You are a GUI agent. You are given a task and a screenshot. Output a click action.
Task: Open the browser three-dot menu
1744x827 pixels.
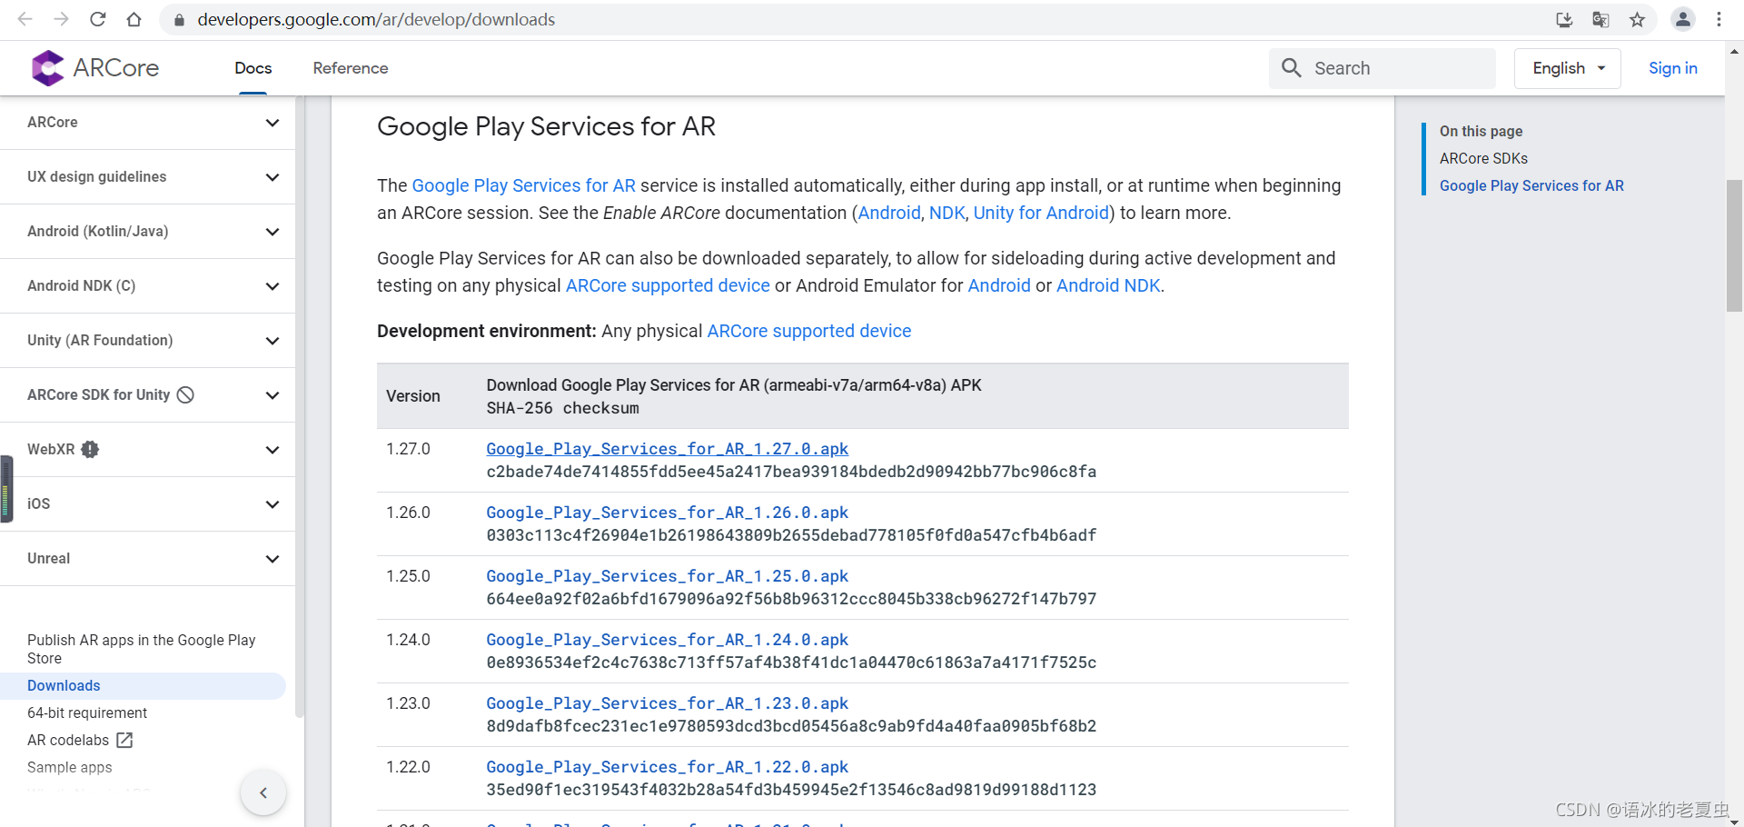tap(1719, 19)
